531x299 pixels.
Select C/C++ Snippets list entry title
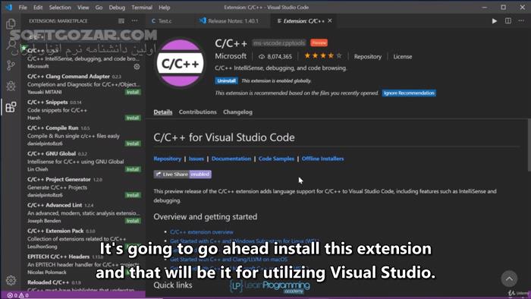[x=47, y=102]
